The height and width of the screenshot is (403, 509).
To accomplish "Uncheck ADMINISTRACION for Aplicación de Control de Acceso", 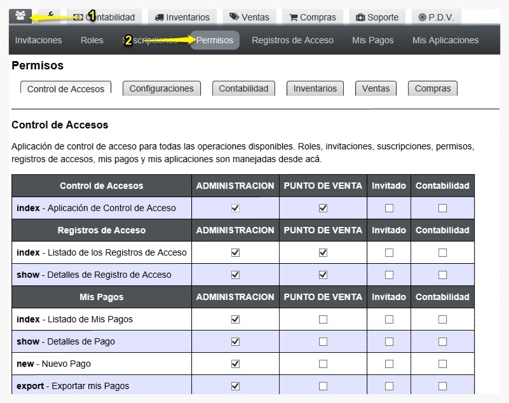I will (x=235, y=208).
